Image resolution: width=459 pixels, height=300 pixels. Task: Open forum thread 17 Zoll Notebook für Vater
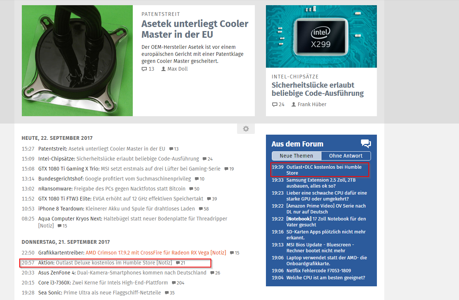(326, 222)
